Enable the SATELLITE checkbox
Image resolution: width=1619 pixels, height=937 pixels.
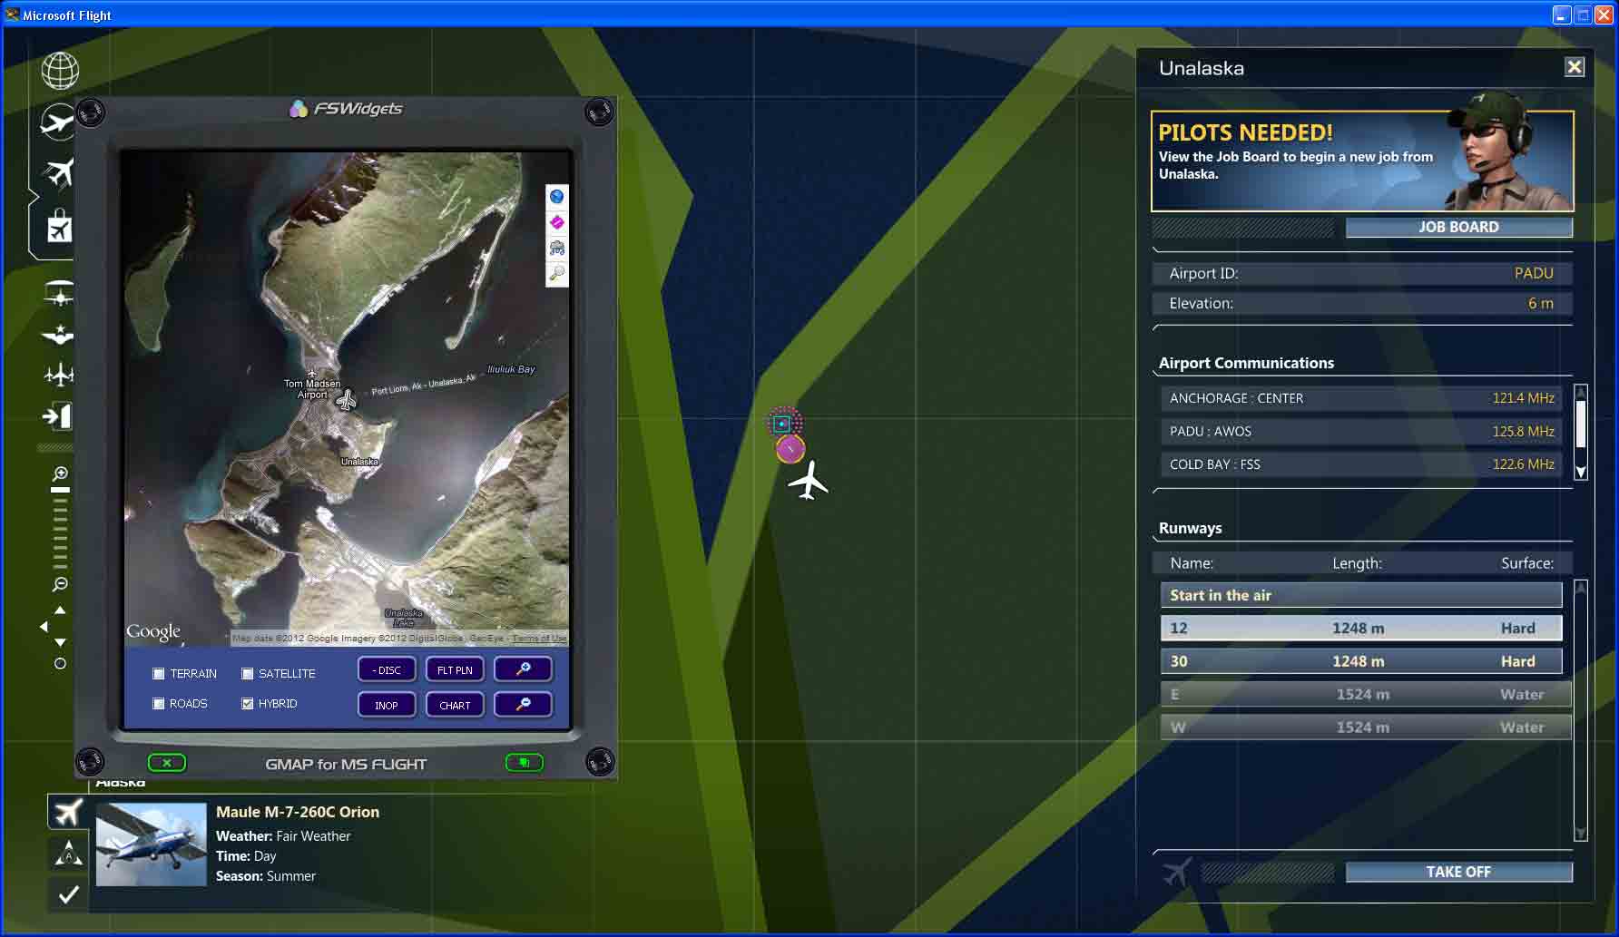tap(247, 674)
